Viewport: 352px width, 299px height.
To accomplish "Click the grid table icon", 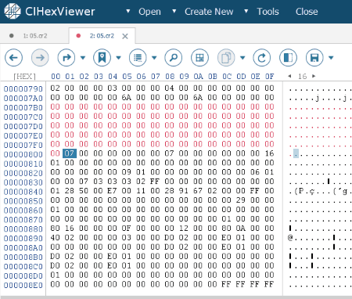I will pos(199,57).
